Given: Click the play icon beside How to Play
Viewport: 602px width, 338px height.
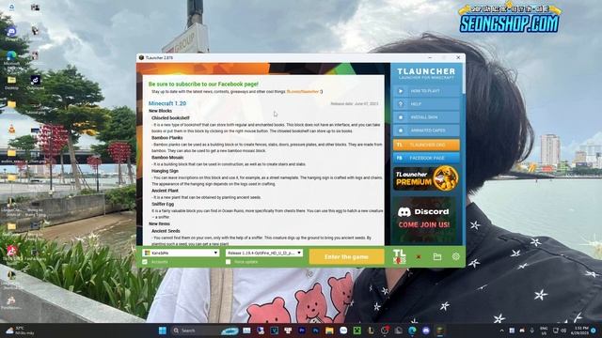Looking at the screenshot, I should [x=401, y=91].
